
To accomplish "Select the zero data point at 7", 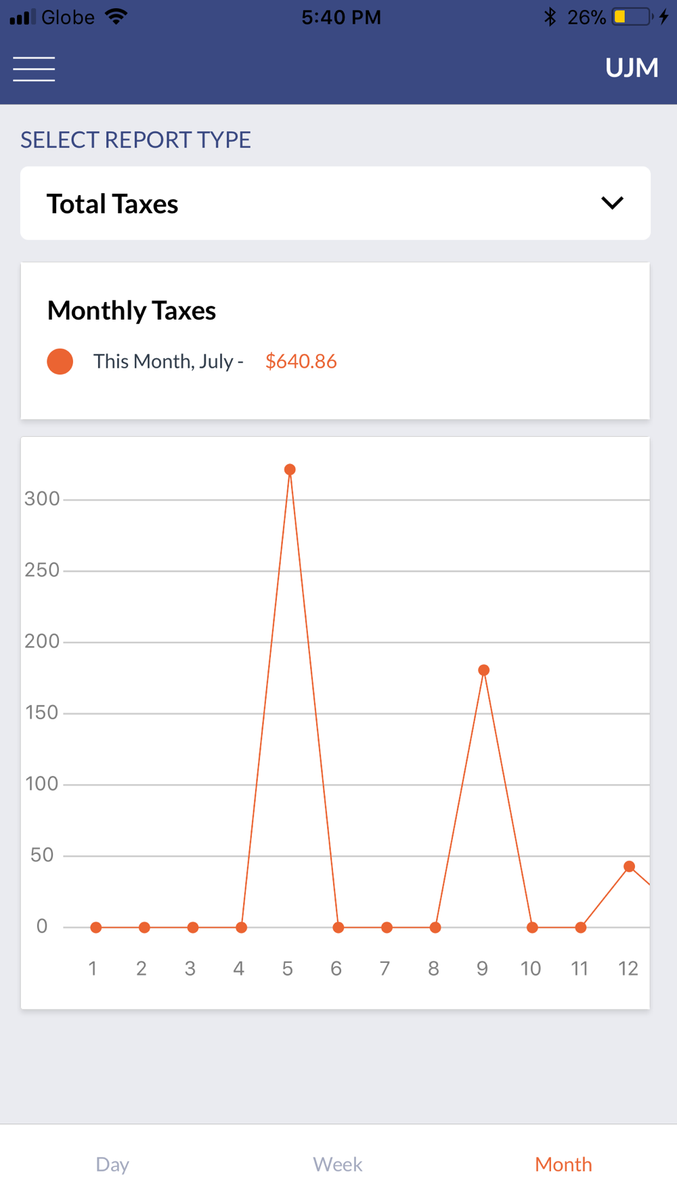I will (x=387, y=928).
